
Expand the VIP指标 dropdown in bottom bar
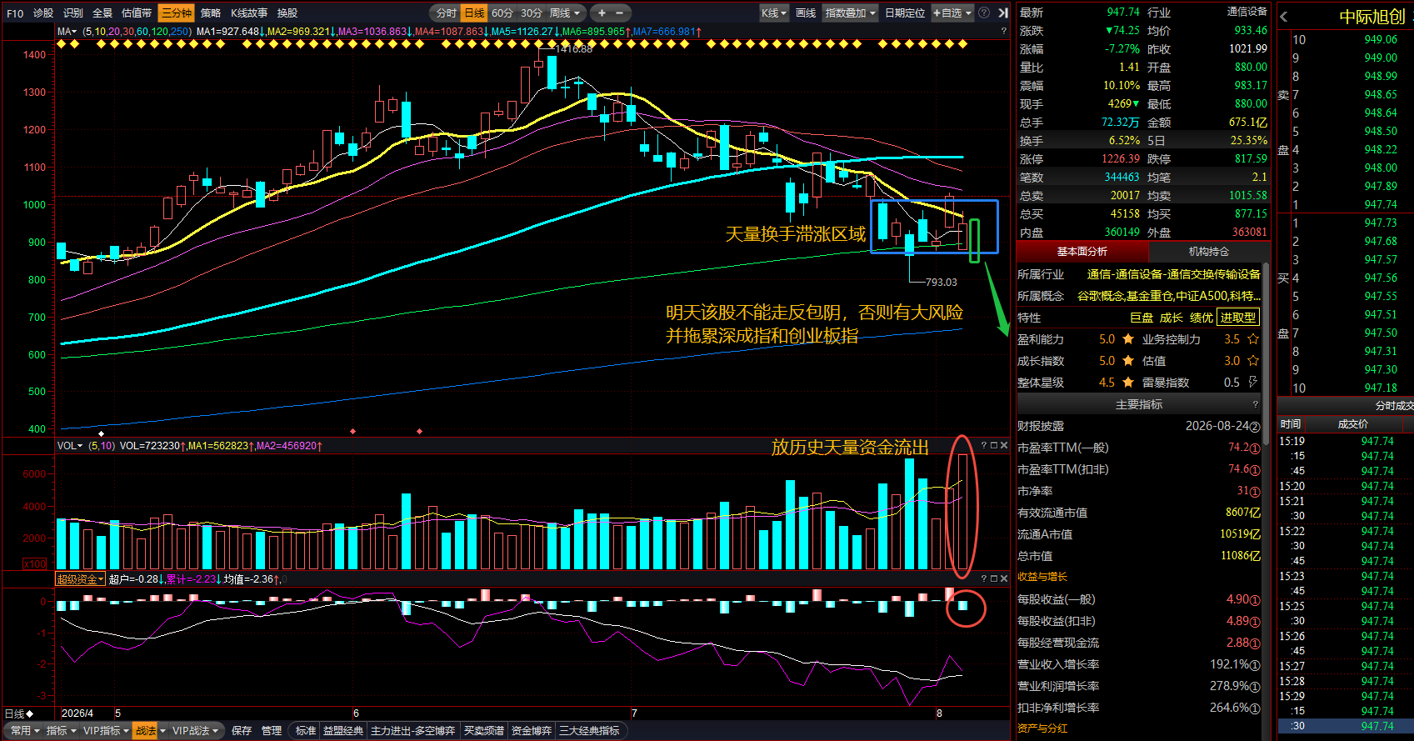(107, 731)
